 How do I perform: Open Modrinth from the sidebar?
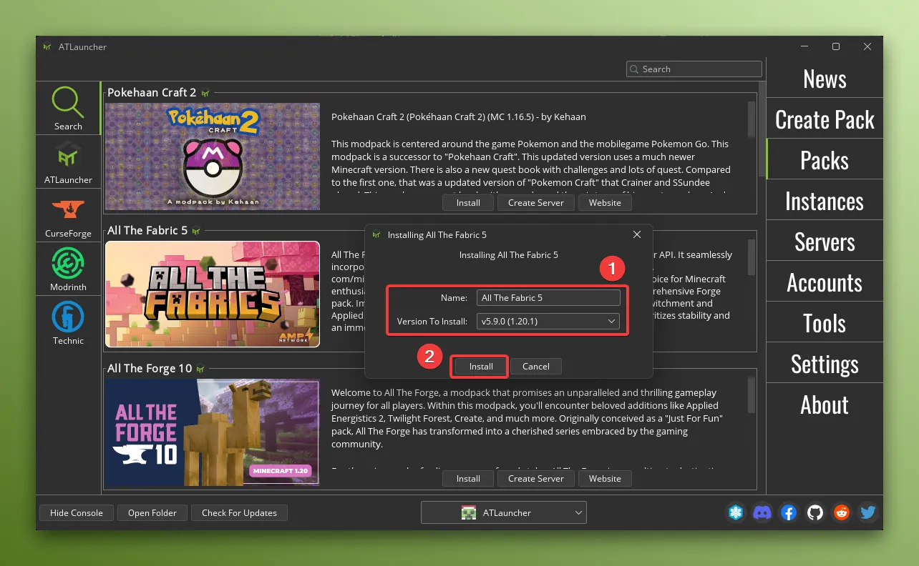pos(68,269)
